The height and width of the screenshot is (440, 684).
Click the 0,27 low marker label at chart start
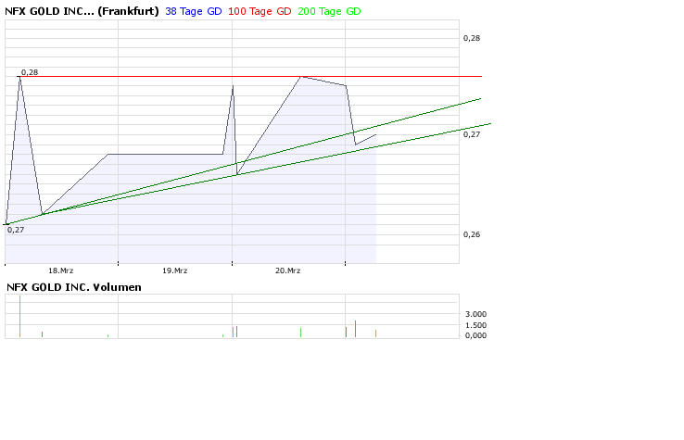(16, 230)
